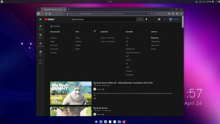Viewport: 220px width, 124px height.
Task: Open a new browser tab
Action: tap(69, 9)
